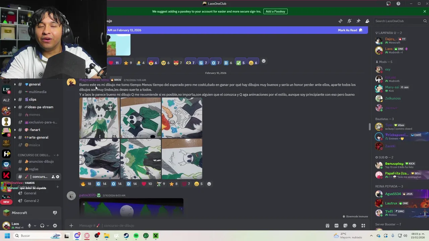Open the emoji picker in message bar
This screenshot has height=241, width=429.
354,226
